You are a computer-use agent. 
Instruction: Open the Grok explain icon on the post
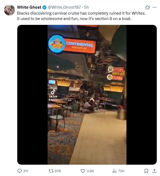pos(148,7)
